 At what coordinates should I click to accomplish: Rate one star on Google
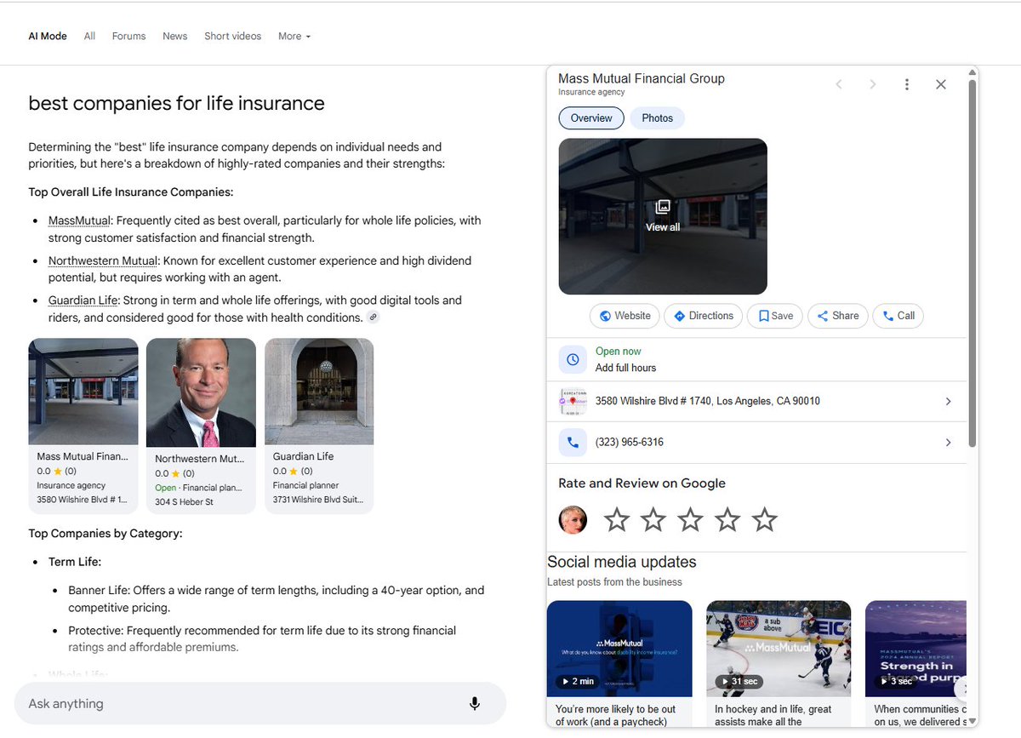[616, 519]
